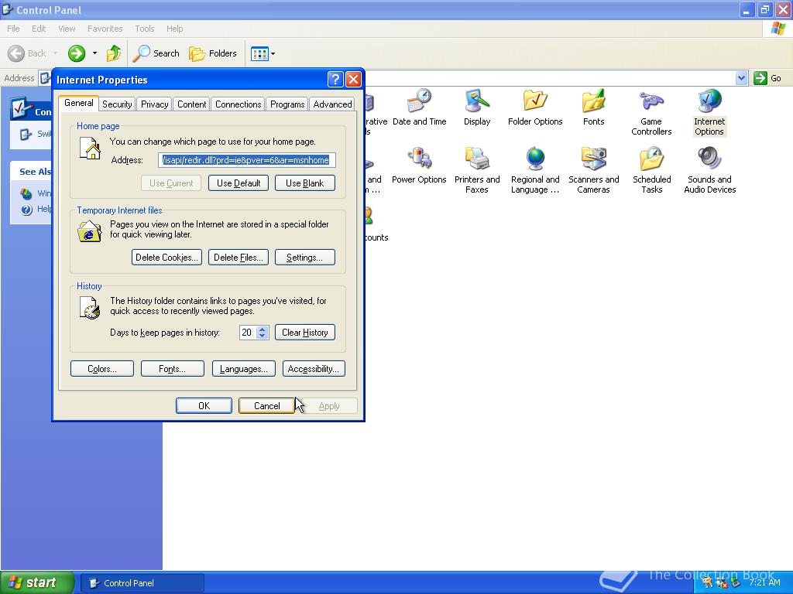Open the Help menu
This screenshot has width=793, height=594.
174,29
